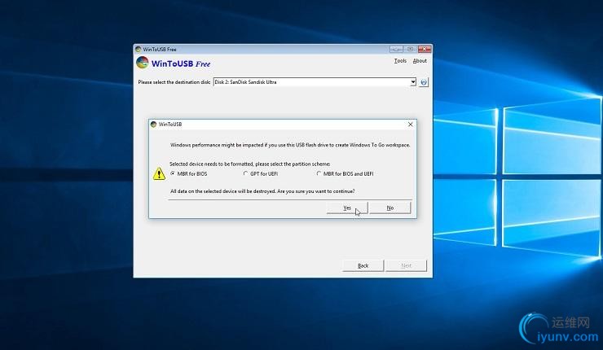
Task: Click the 'Please select the destination disk' label
Action: click(174, 82)
